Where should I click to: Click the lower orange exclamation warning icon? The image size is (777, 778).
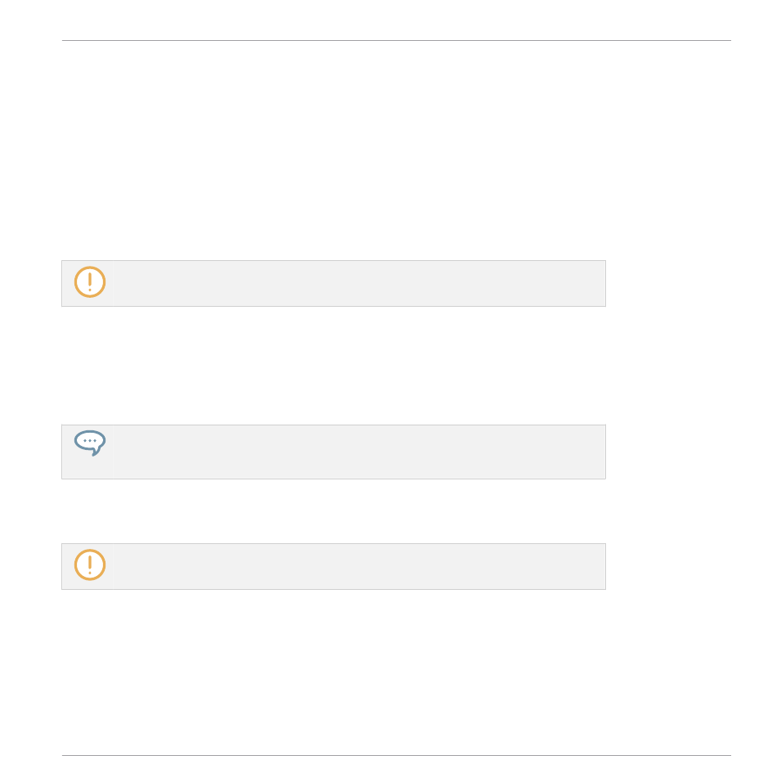coord(90,564)
